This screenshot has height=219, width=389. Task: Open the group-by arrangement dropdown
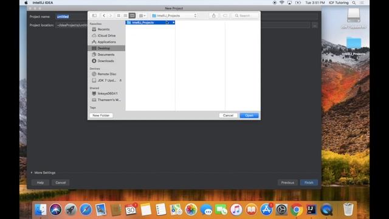tap(142, 16)
